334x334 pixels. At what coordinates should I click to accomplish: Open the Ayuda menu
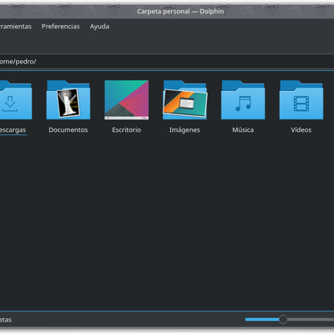(99, 27)
